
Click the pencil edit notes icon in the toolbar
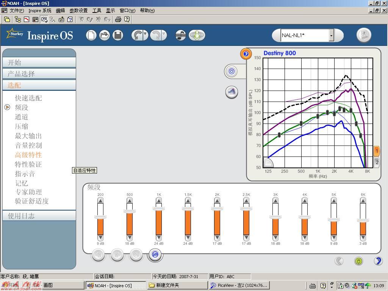click(x=61, y=19)
